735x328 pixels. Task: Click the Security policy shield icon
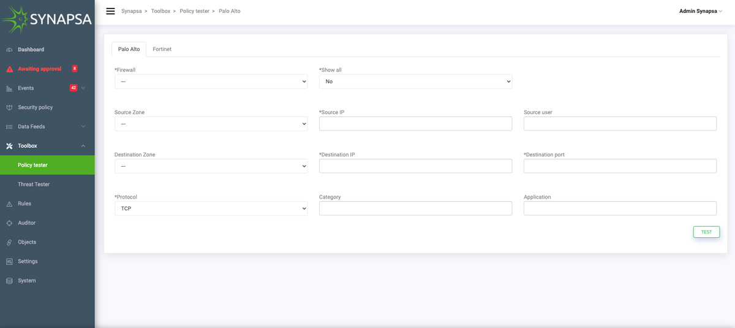(9, 107)
